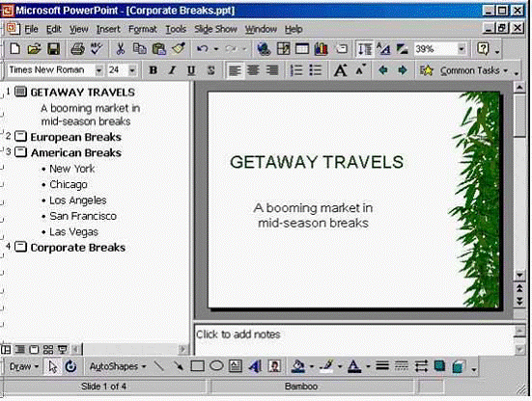Click the Insert Chart icon
Viewport: 532px width, 401px height.
321,49
